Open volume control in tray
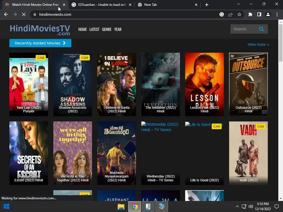The width and height of the screenshot is (283, 212). pyautogui.click(x=251, y=206)
